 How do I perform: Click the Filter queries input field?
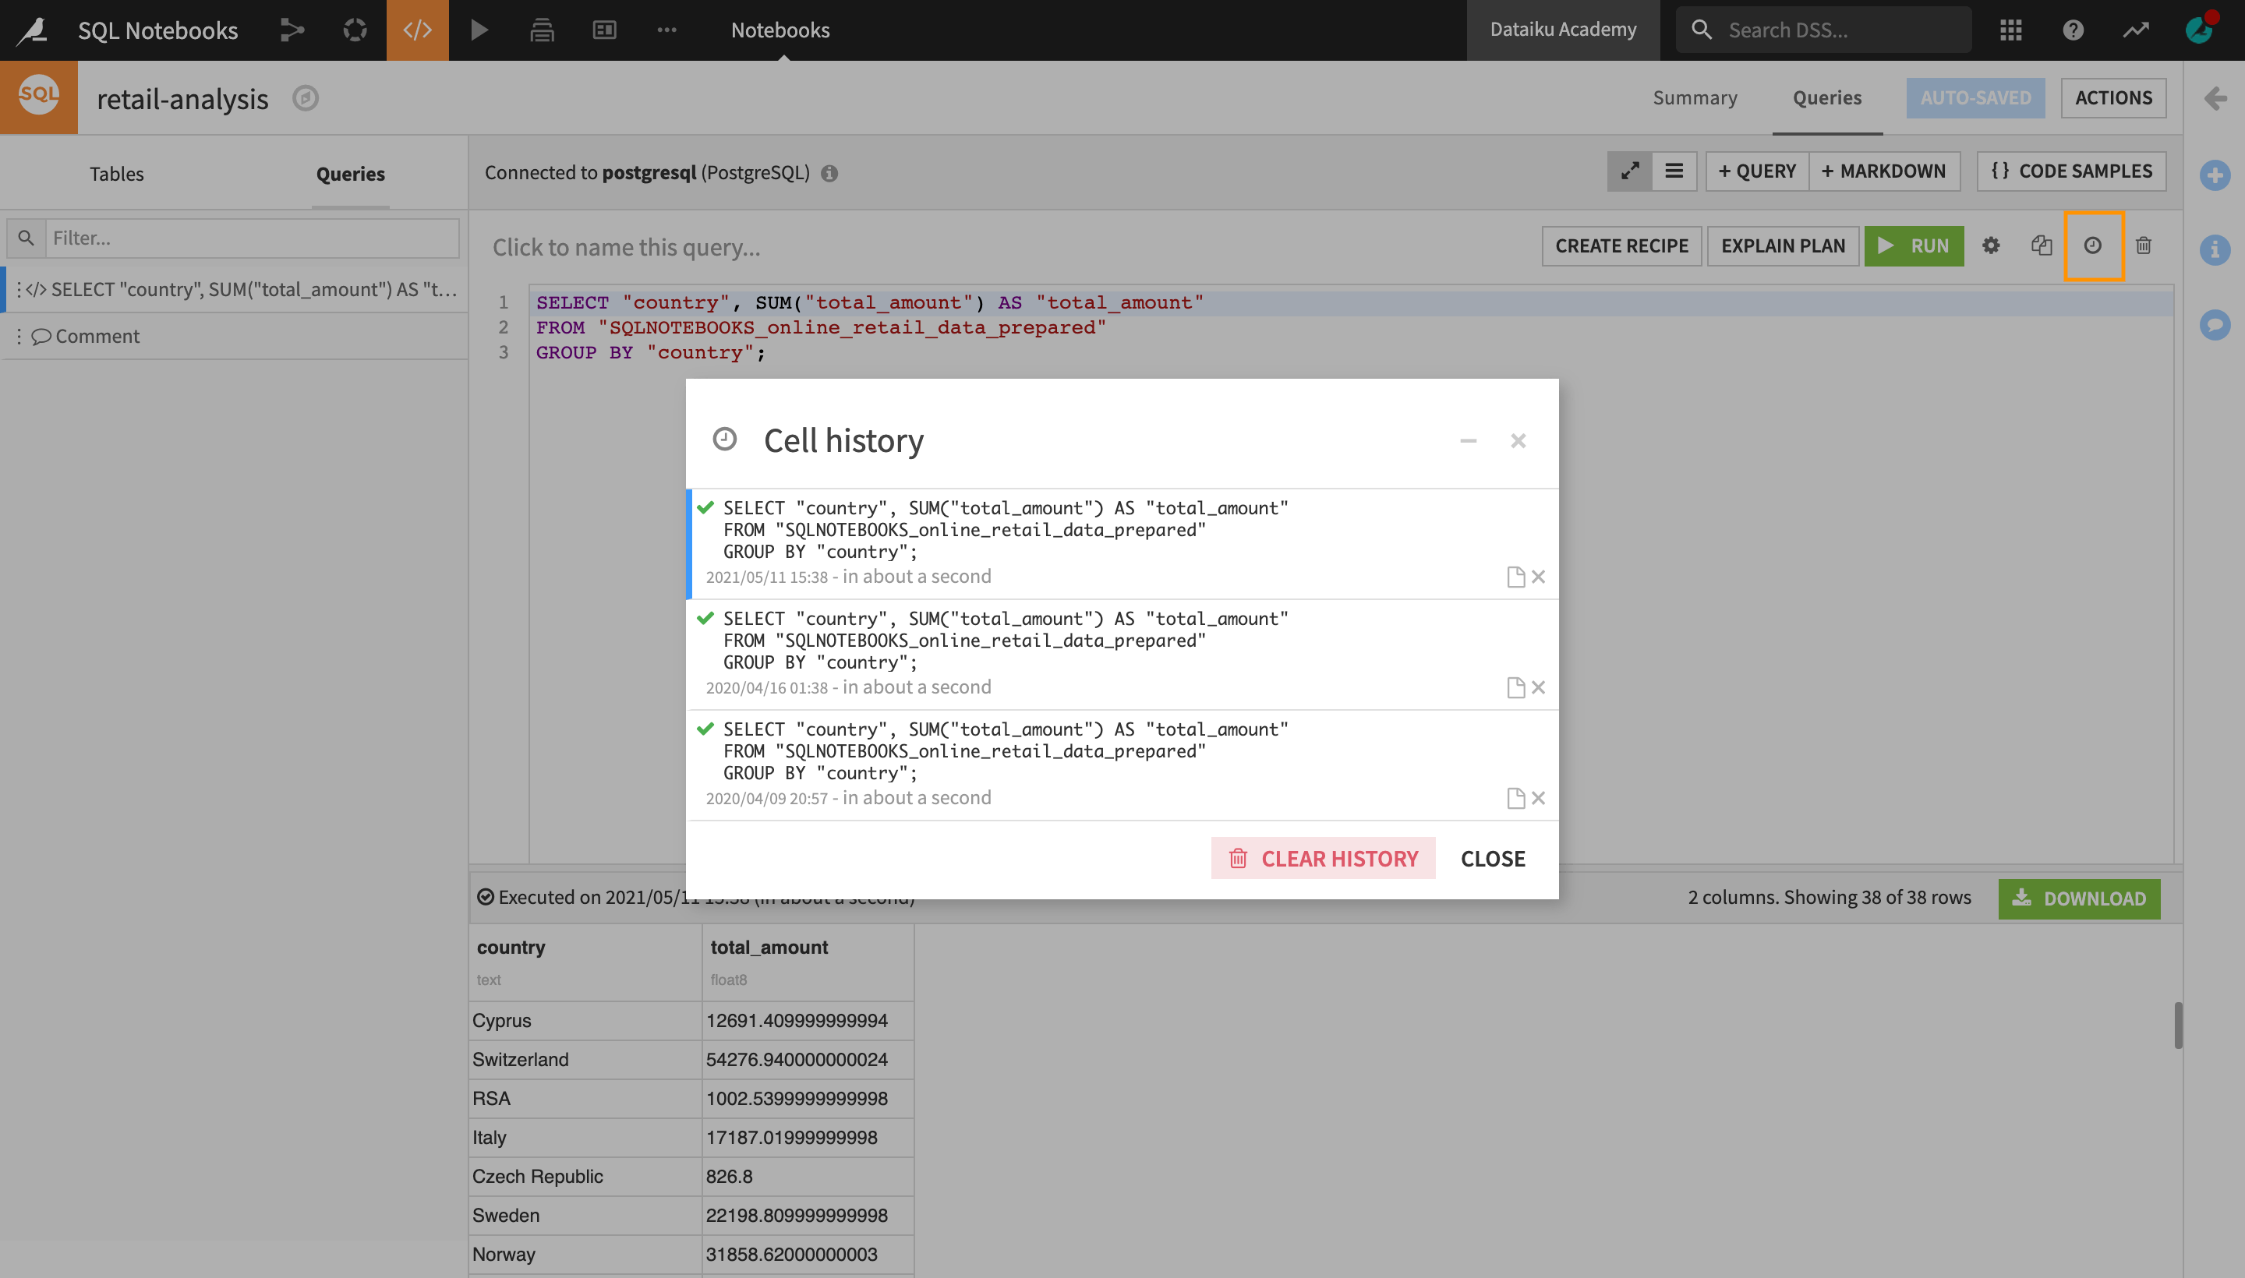[250, 237]
